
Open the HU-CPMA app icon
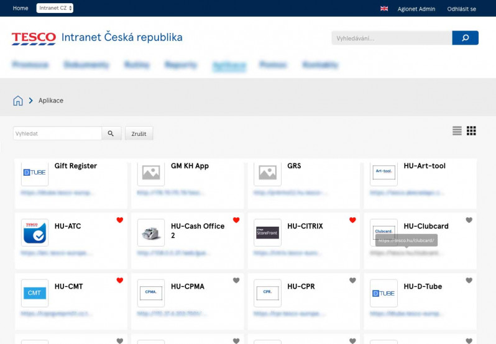pos(151,293)
